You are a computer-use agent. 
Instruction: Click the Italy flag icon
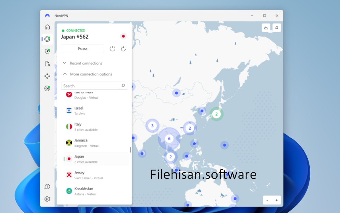pos(69,127)
